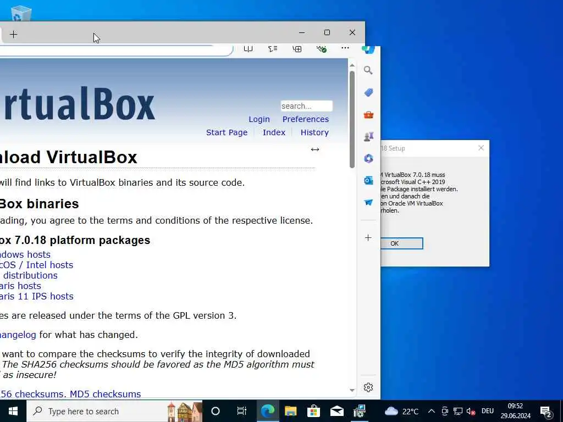This screenshot has height=422, width=563.
Task: Open Browser essentials heart-pulse icon
Action: (321, 49)
